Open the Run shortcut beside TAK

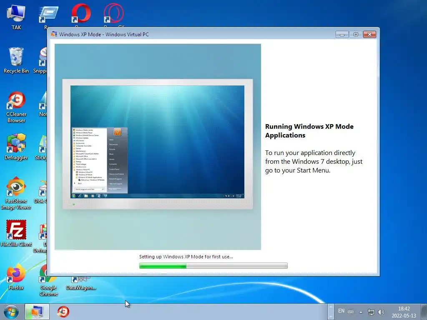48,16
